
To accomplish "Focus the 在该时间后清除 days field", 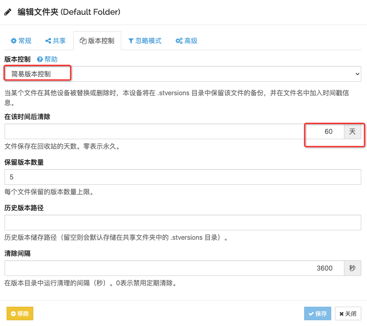I will [x=174, y=131].
